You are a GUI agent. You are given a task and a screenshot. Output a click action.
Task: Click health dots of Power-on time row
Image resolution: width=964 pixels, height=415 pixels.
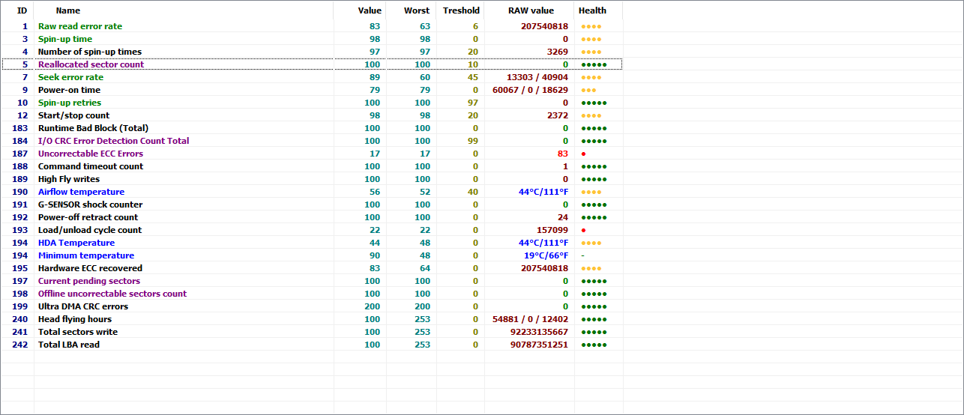click(x=588, y=90)
